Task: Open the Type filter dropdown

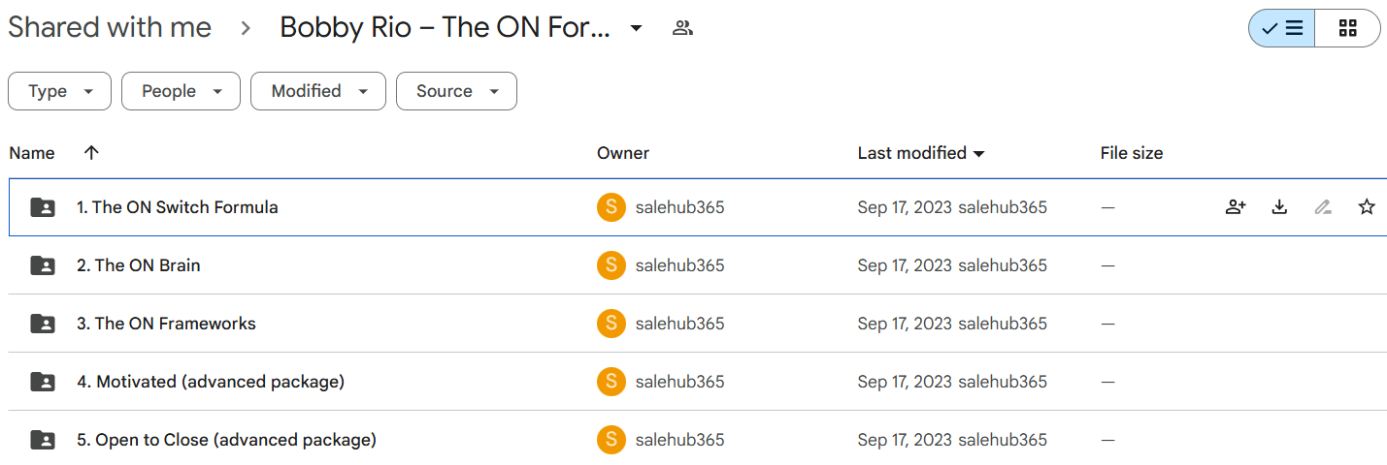Action: [x=59, y=91]
